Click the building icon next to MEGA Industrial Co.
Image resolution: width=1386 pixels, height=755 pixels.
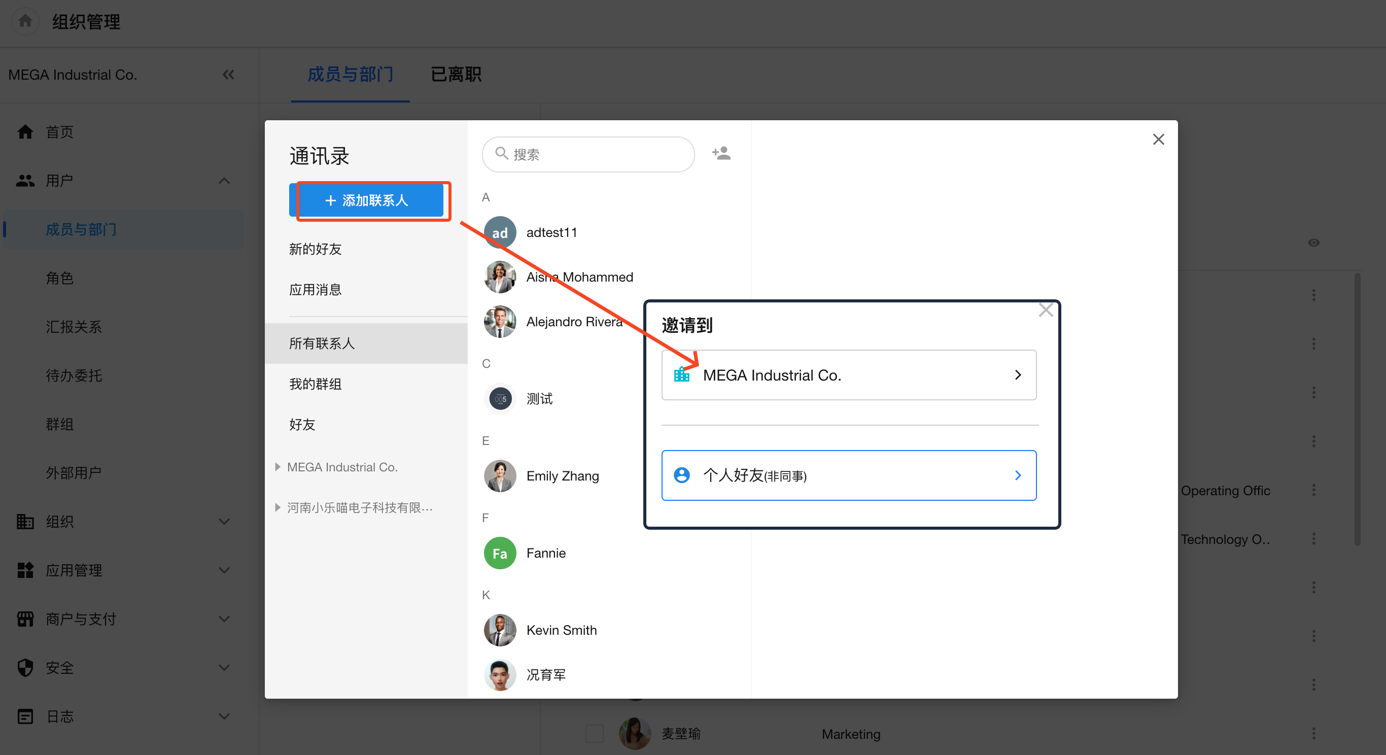pos(681,374)
